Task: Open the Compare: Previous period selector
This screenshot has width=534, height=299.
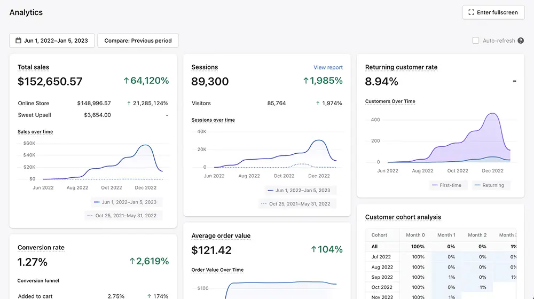Action: point(138,41)
